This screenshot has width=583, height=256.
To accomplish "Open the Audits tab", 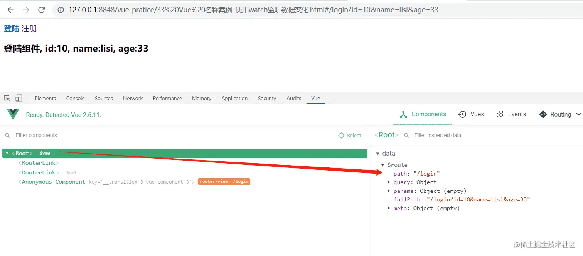I will (x=294, y=98).
